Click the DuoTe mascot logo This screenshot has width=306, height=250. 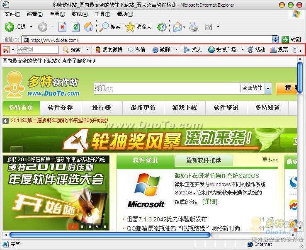coord(15,85)
